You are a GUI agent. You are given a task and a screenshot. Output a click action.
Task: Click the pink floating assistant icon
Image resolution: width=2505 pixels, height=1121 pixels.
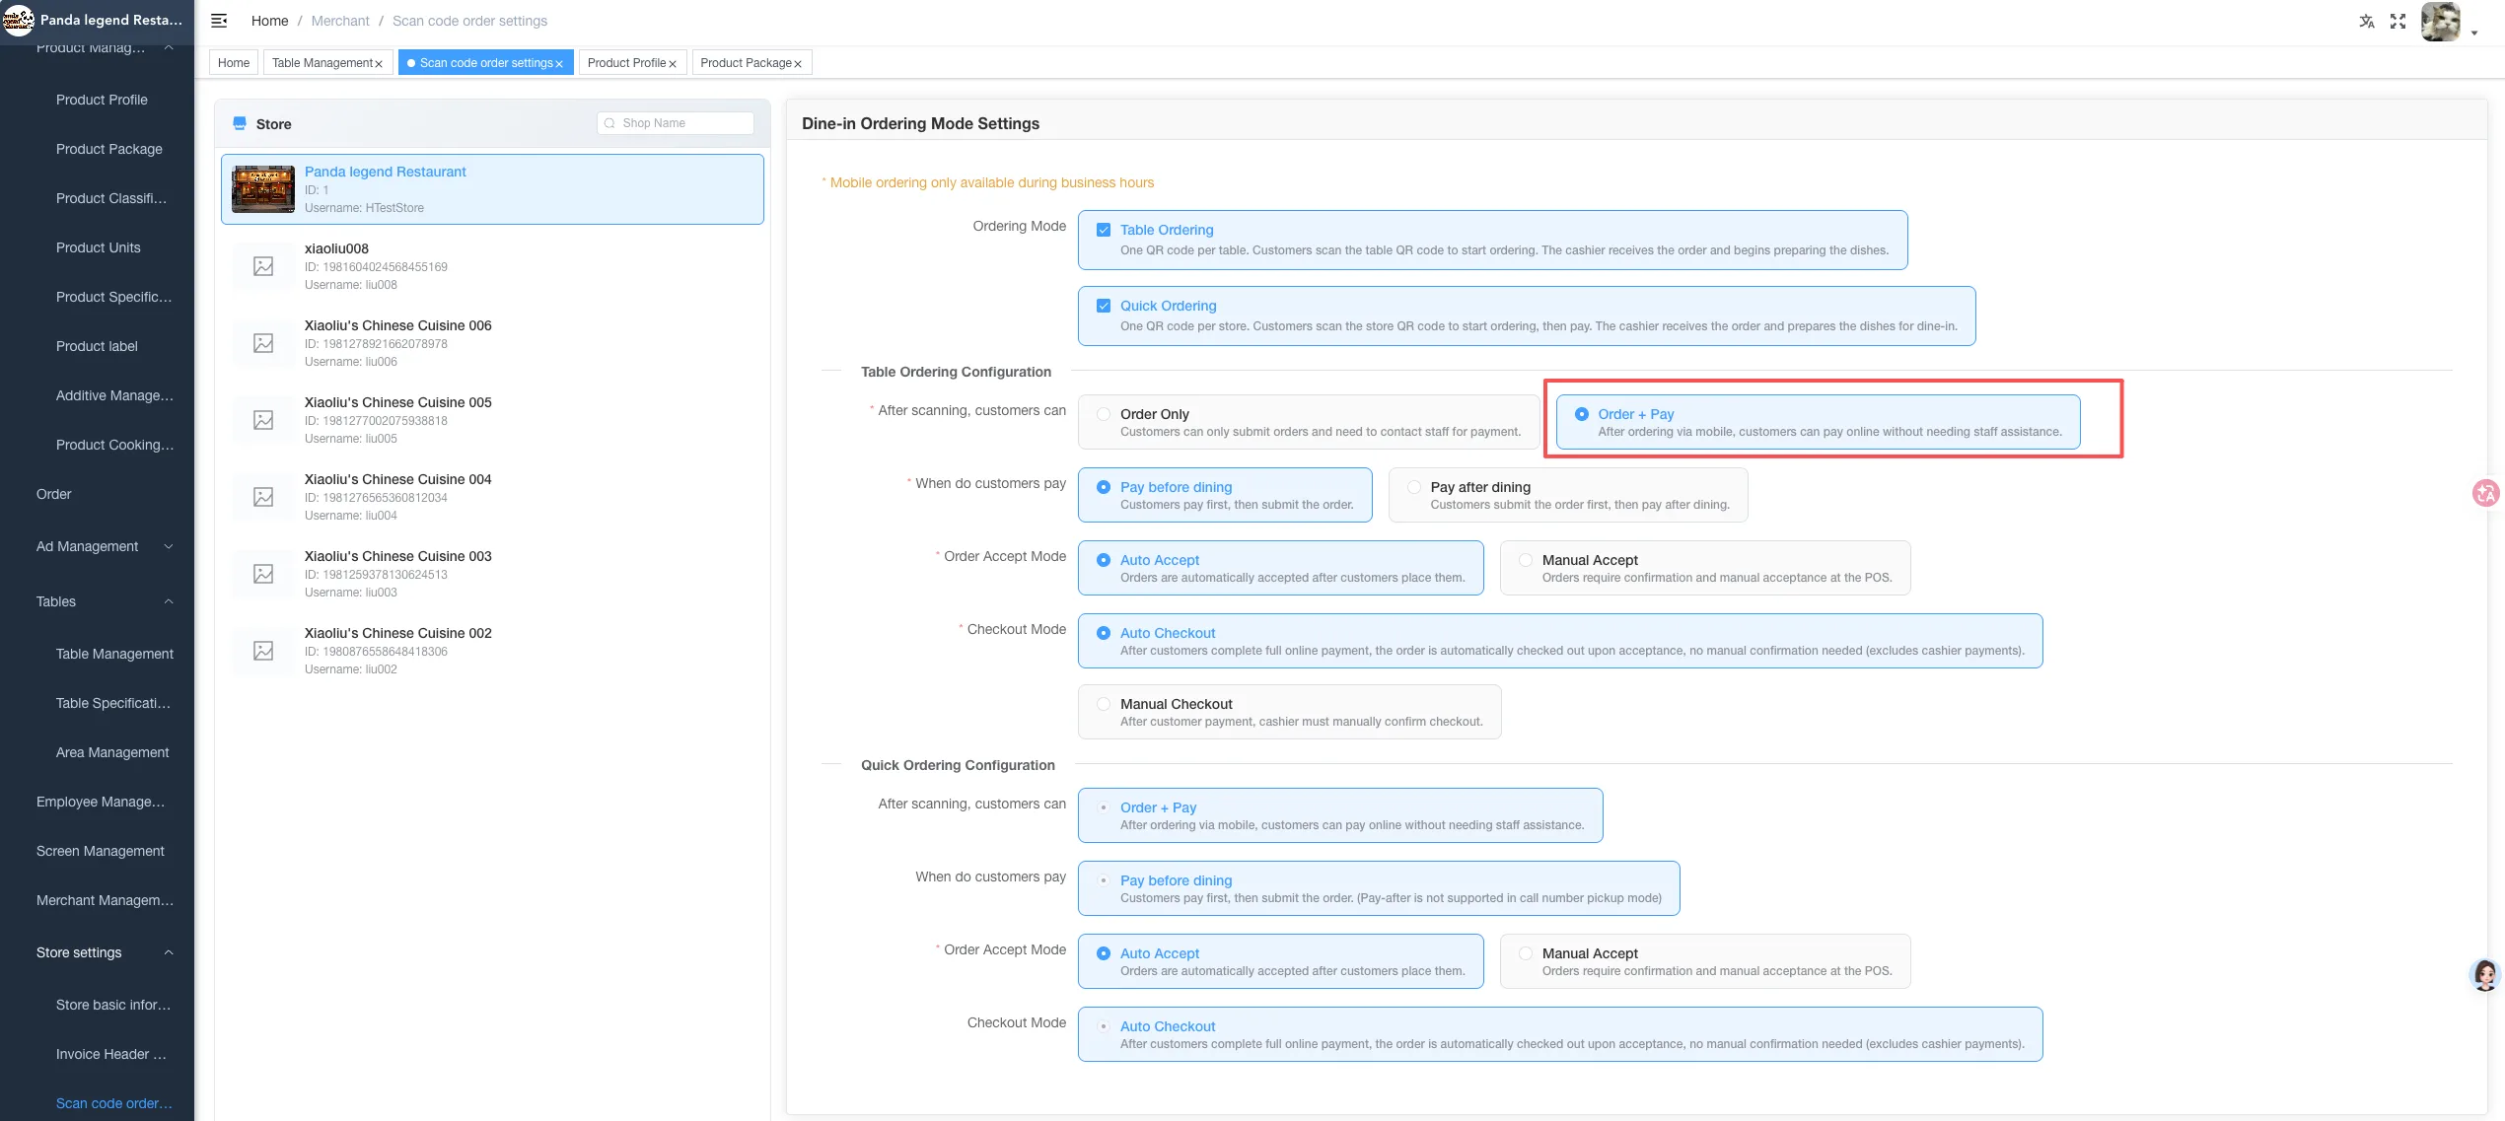click(2486, 492)
